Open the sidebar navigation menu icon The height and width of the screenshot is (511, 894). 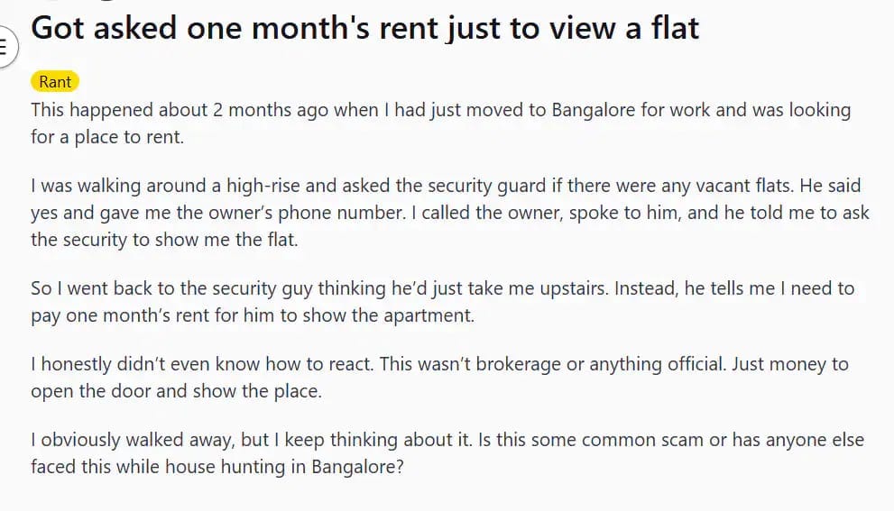click(x=5, y=44)
